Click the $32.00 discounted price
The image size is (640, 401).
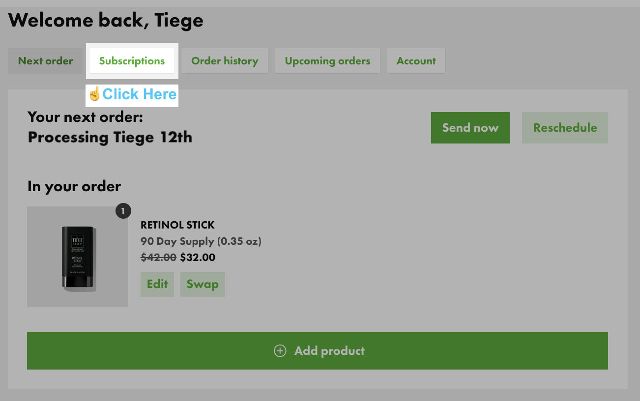pos(198,257)
